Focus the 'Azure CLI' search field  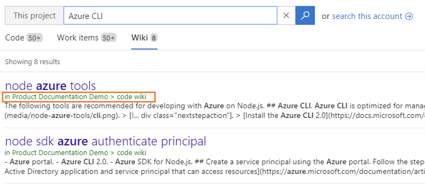pos(170,16)
